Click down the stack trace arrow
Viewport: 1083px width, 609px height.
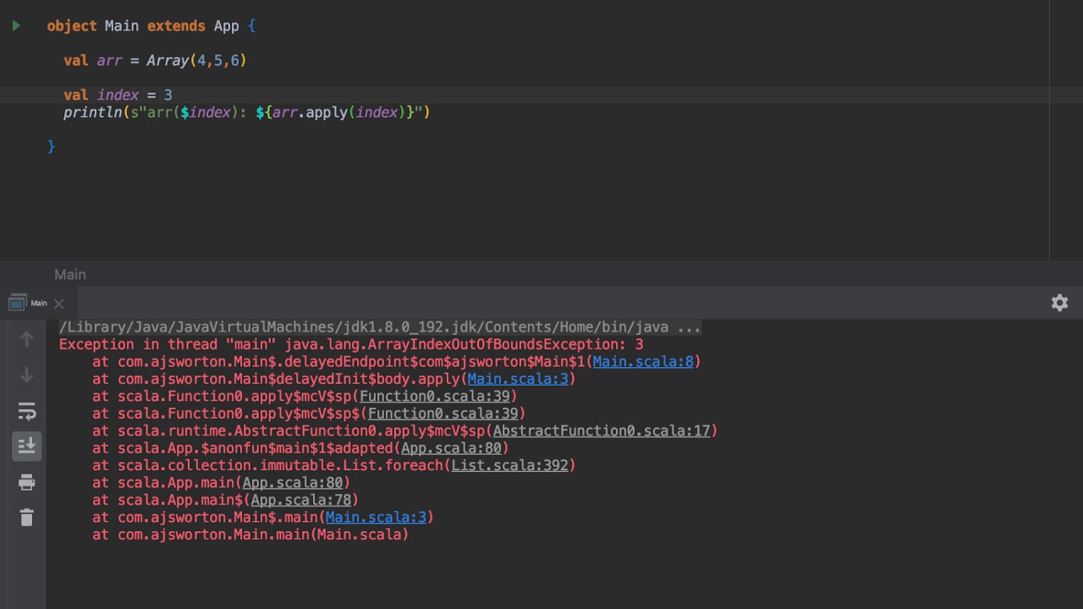26,375
